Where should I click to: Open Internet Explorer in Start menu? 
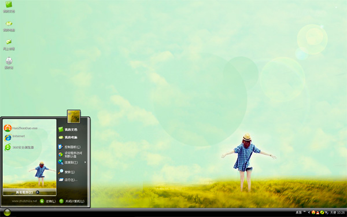tap(14, 137)
